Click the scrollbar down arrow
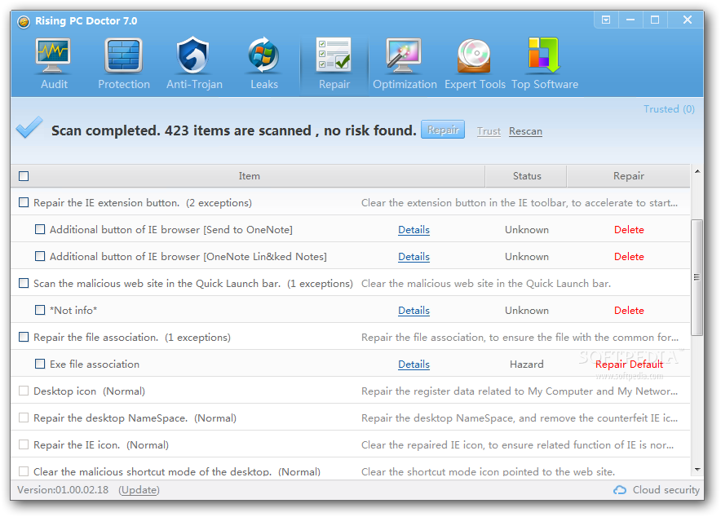Image resolution: width=721 pixels, height=517 pixels. pos(697,469)
